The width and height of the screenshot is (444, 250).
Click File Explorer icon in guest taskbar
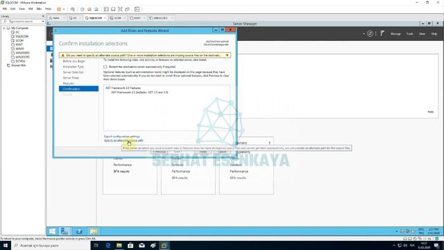[x=94, y=231]
